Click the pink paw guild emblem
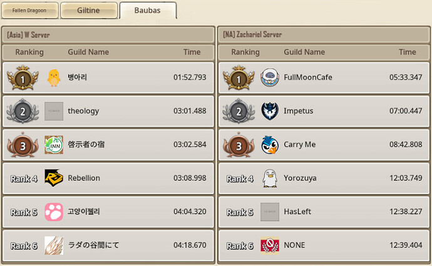 (54, 212)
